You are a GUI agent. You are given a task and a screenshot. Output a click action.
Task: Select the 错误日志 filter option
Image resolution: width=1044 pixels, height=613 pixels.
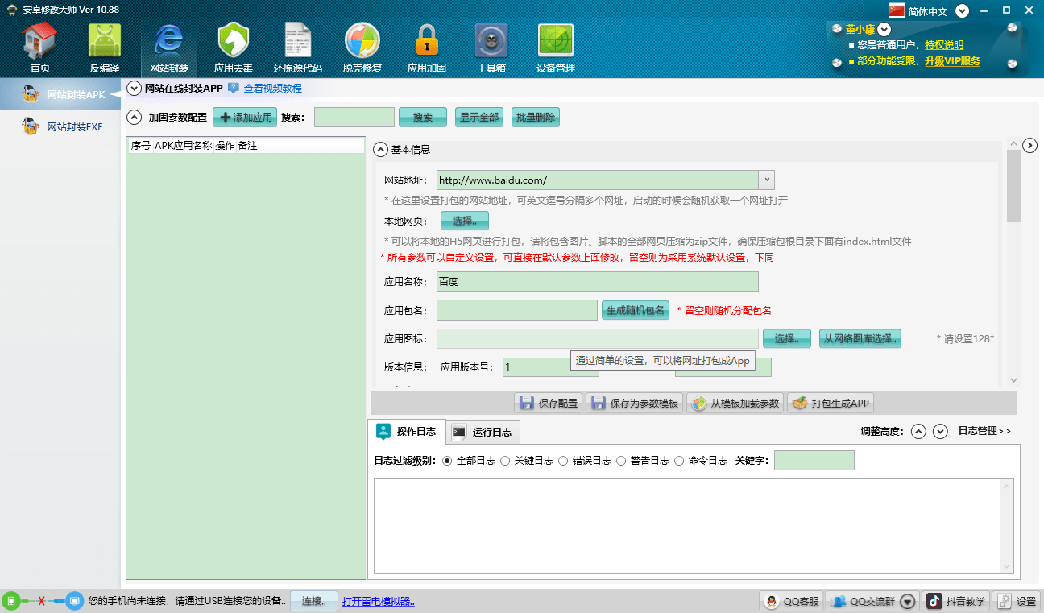[x=564, y=461]
